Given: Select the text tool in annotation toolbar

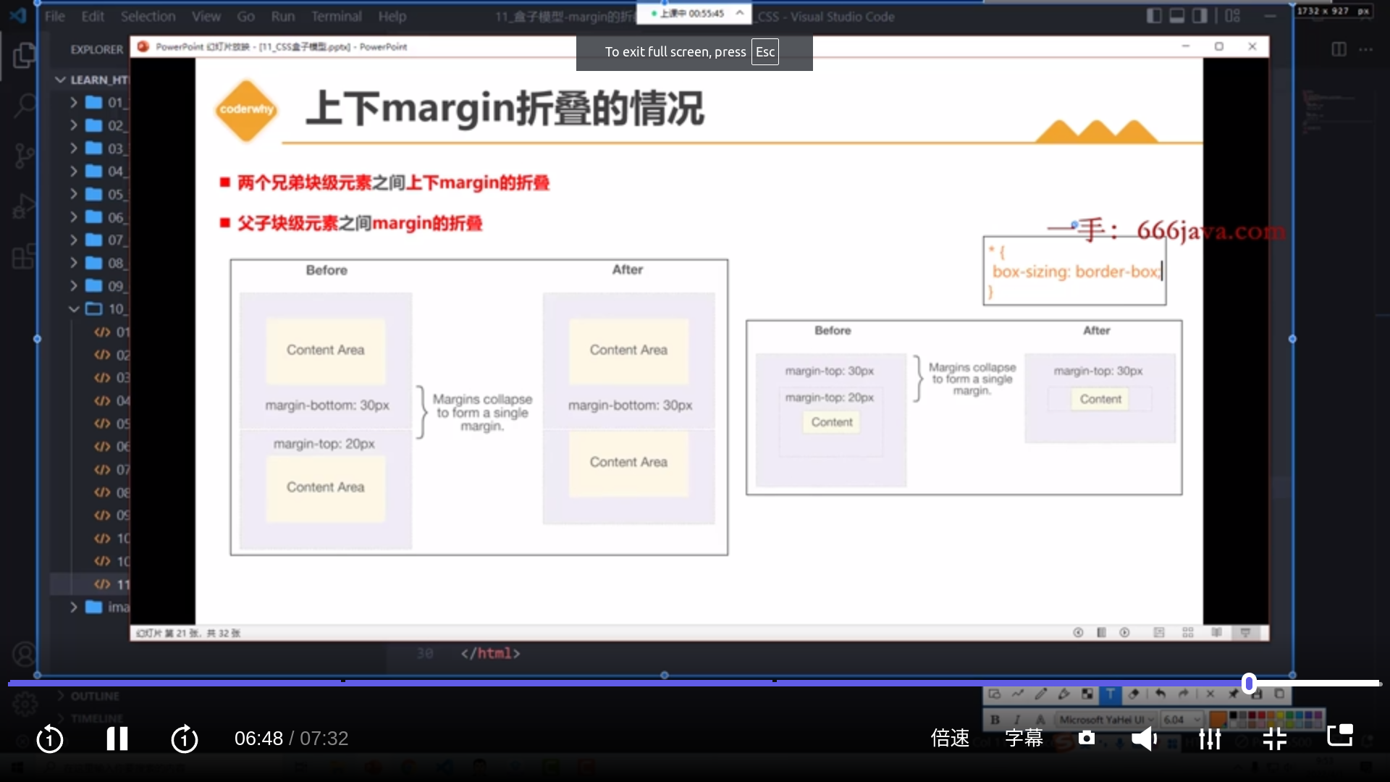Looking at the screenshot, I should 1110,694.
